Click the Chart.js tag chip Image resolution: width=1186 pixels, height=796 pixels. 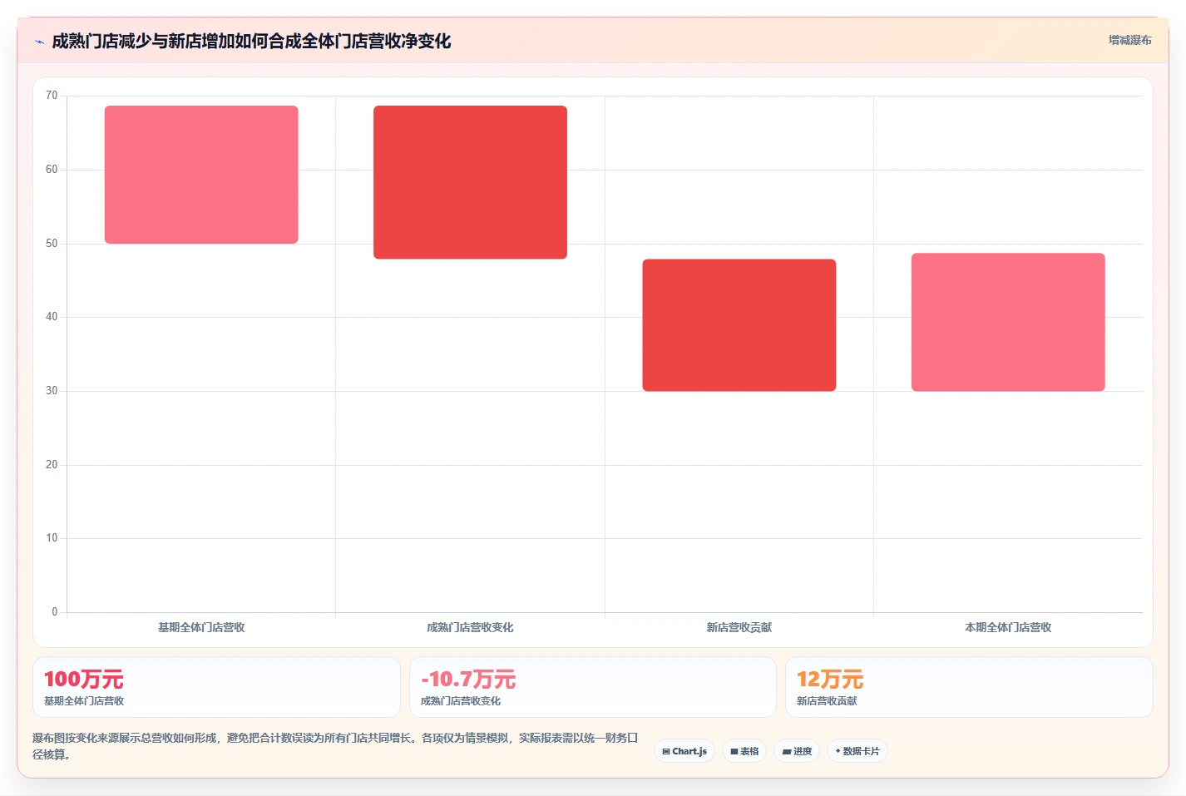(x=684, y=751)
